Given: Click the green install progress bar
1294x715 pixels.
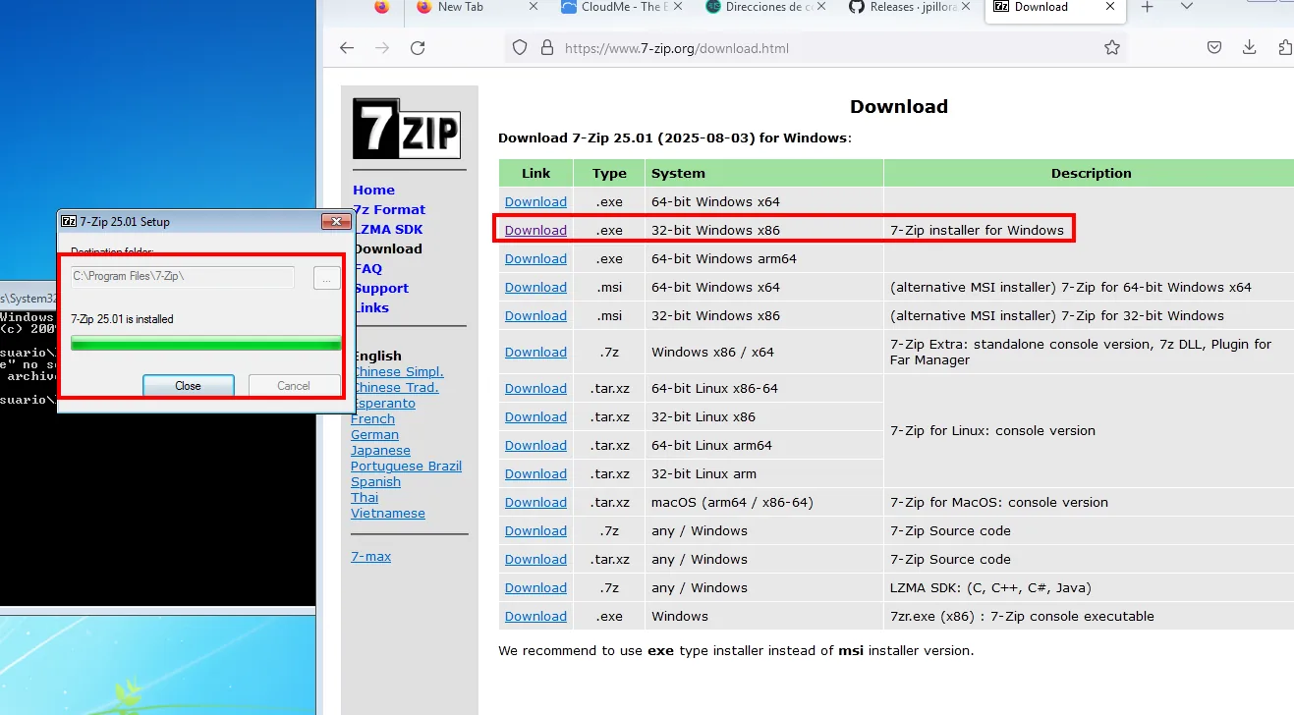Looking at the screenshot, I should click(x=205, y=343).
